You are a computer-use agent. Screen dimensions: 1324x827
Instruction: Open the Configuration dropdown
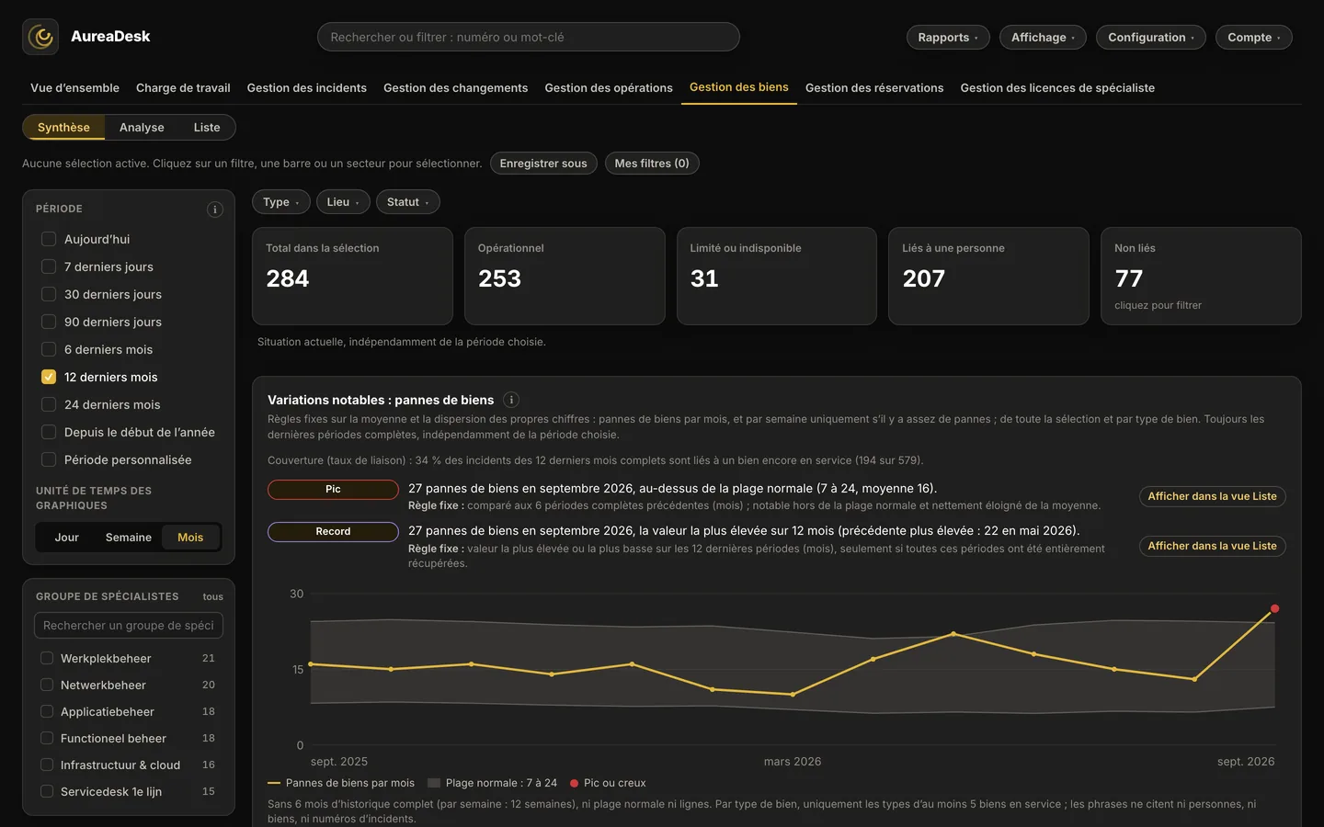click(1151, 37)
